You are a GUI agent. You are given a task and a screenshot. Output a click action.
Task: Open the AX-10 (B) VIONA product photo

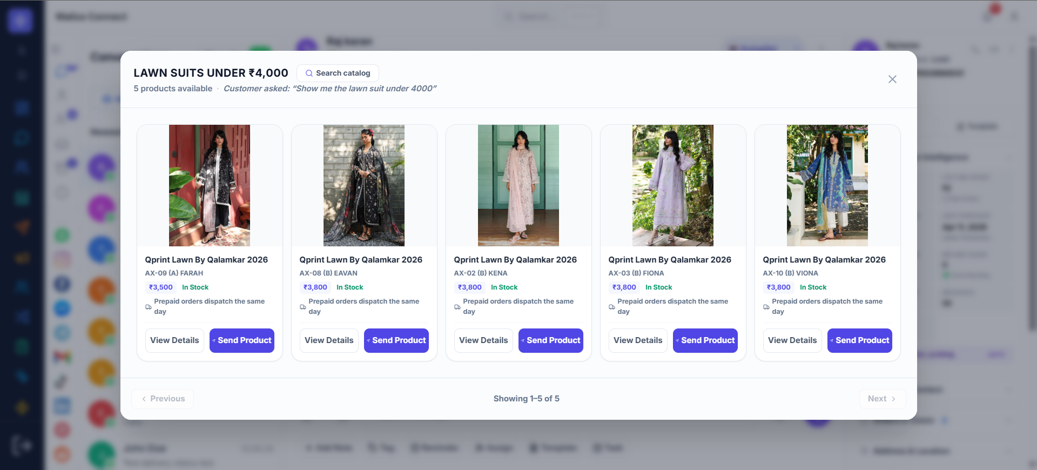click(827, 185)
